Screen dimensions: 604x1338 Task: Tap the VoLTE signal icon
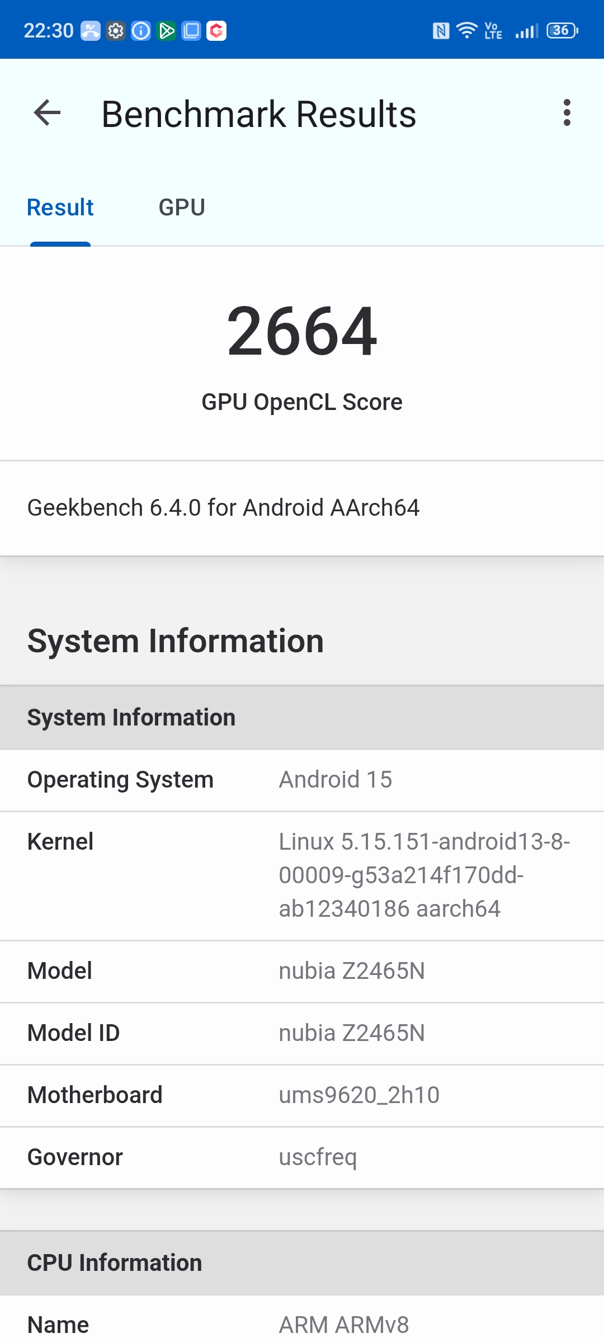click(493, 31)
